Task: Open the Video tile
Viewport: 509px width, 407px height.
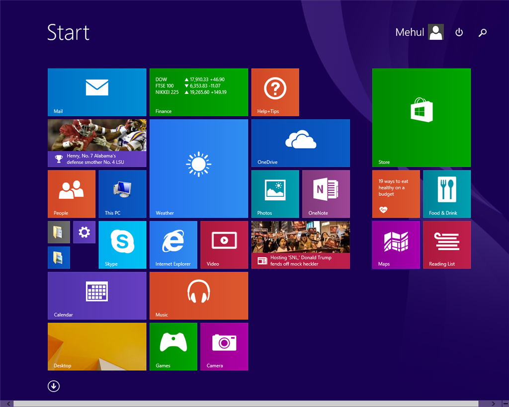Action: click(x=224, y=245)
